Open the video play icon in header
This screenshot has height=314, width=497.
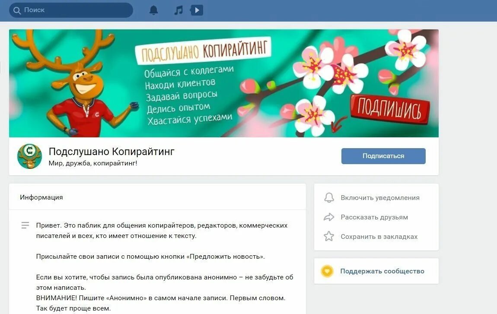(x=197, y=10)
